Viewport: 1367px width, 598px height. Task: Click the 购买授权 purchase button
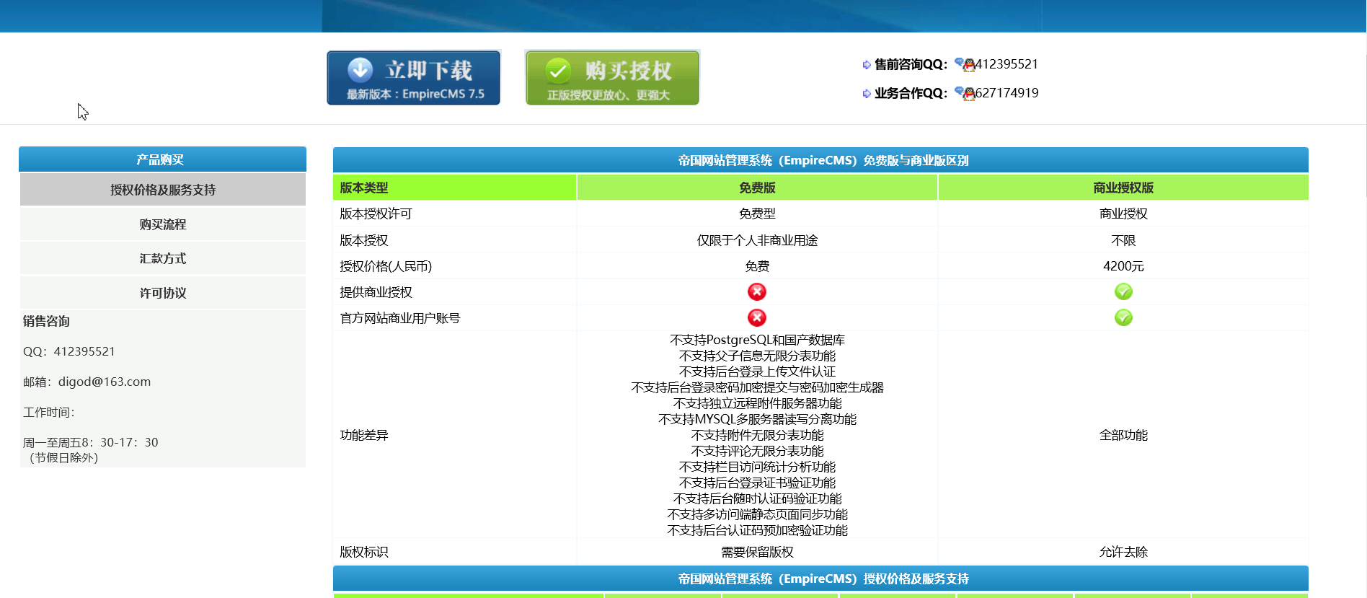tap(612, 78)
